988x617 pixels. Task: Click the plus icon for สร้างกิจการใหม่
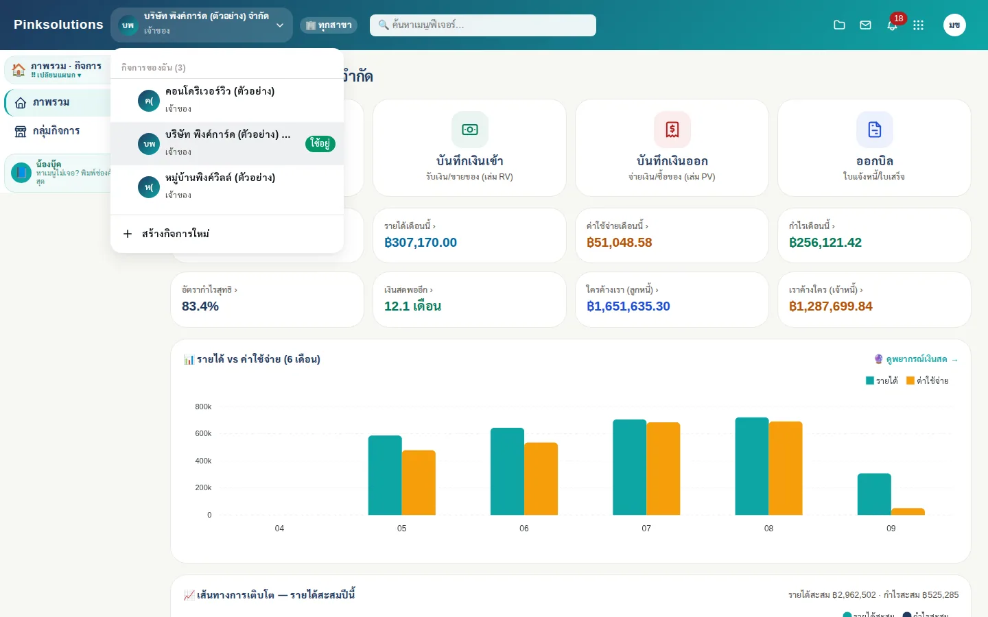tap(128, 234)
